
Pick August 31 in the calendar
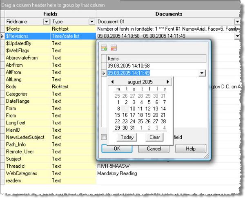coord(132,128)
